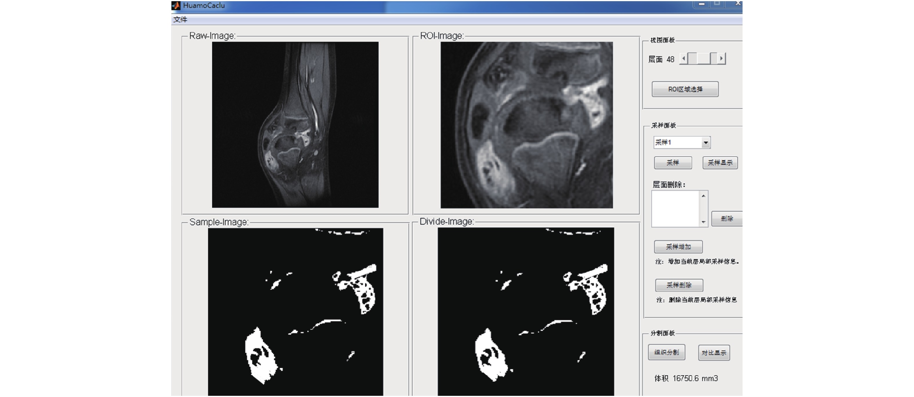
Task: Click the MATLAB icon in title bar
Action: [x=176, y=5]
